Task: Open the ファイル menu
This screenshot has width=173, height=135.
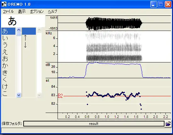Action: point(8,11)
